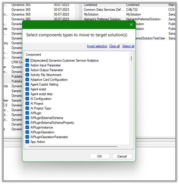Uncheck the Adaptive Card Configuration checkbox
The height and width of the screenshot is (184, 179).
pyautogui.click(x=27, y=80)
